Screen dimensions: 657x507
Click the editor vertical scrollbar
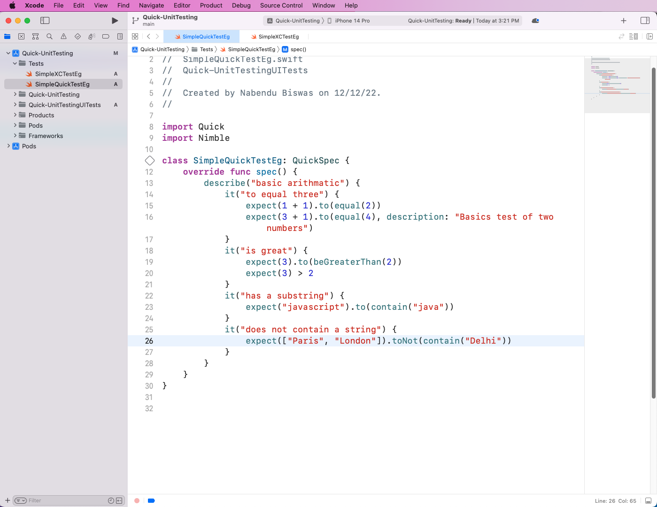[x=653, y=233]
